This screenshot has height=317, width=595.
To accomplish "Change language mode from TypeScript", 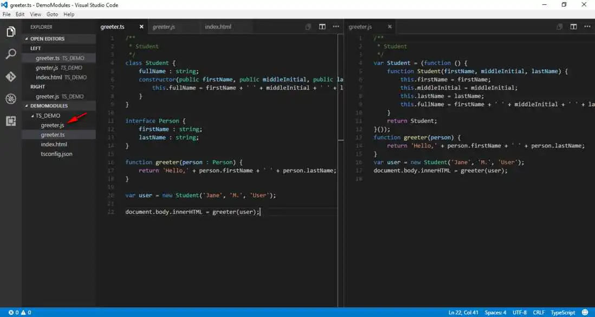I will (x=563, y=312).
